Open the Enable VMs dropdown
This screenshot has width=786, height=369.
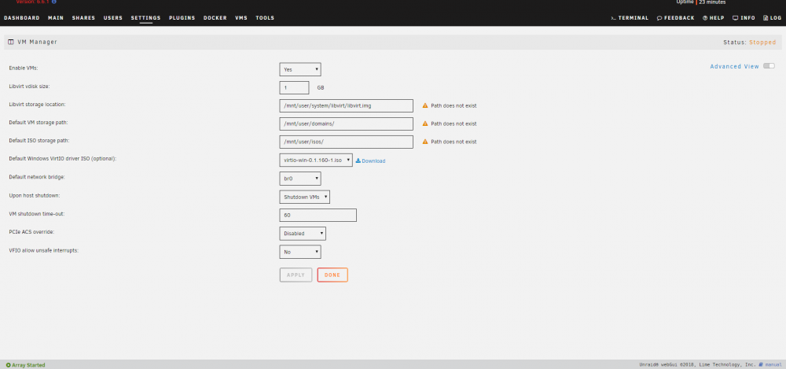click(x=300, y=69)
